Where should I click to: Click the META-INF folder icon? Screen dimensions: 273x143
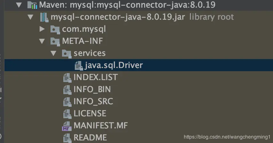pos(55,42)
